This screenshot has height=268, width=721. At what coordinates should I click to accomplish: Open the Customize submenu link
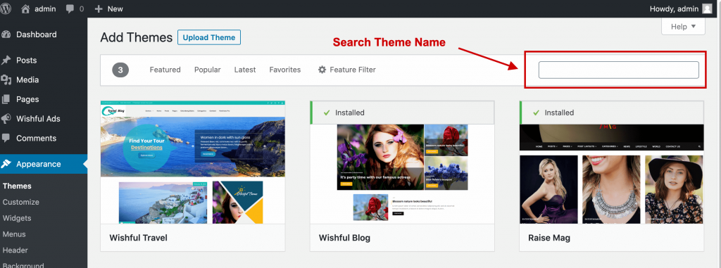pyautogui.click(x=20, y=203)
